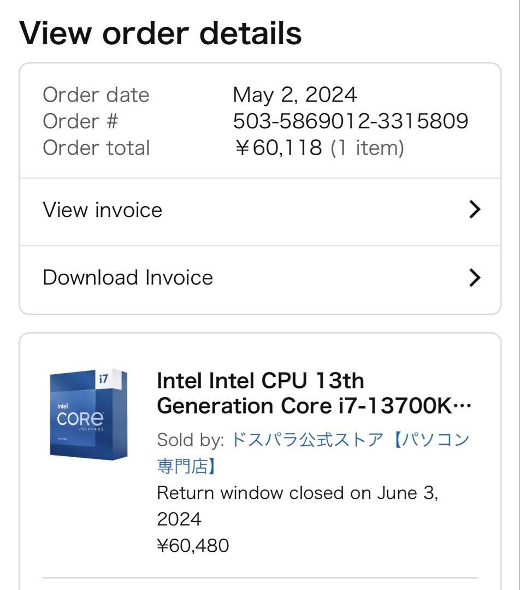
Task: Click the Order total label
Action: point(96,147)
